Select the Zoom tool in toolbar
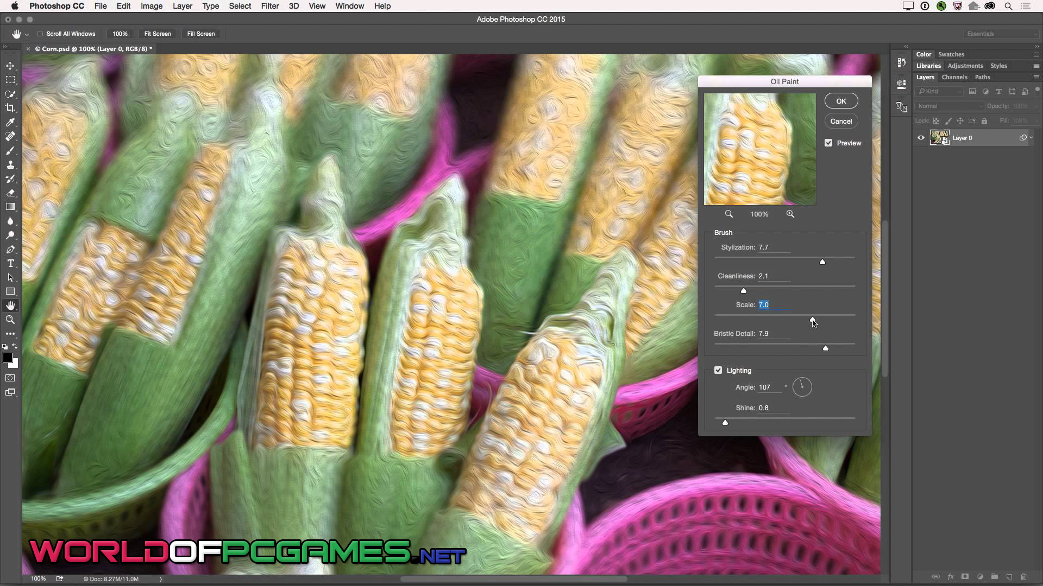The image size is (1043, 586). [10, 320]
